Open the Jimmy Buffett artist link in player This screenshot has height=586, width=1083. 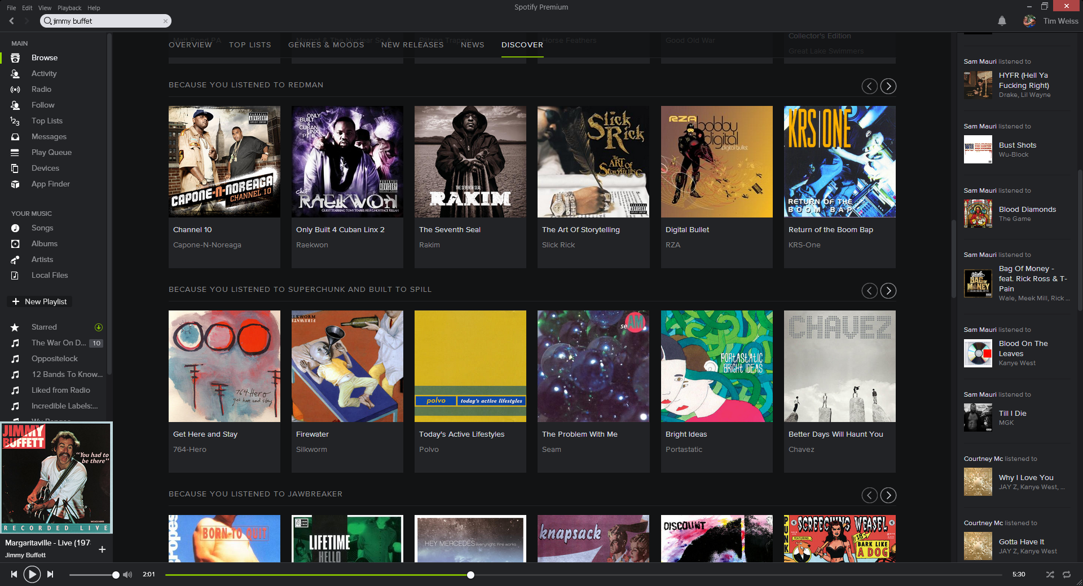(25, 555)
